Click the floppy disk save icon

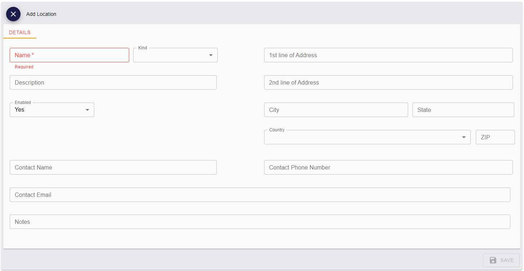click(493, 260)
